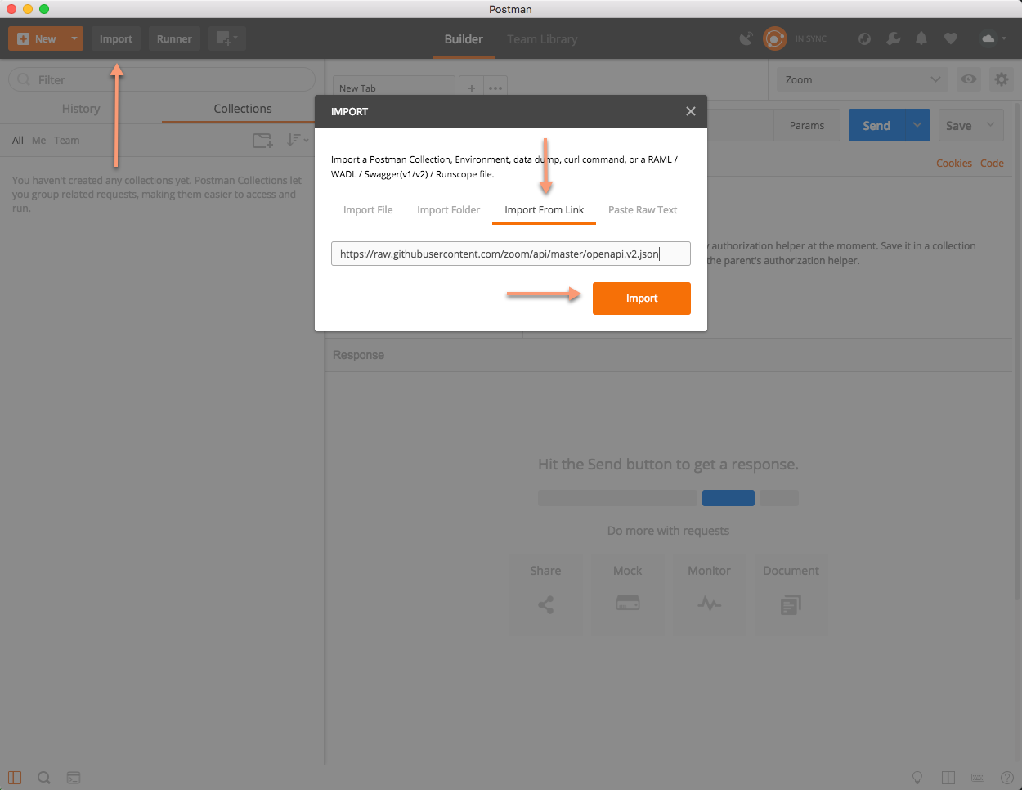Click the Response section header
The width and height of the screenshot is (1022, 790).
(x=358, y=355)
